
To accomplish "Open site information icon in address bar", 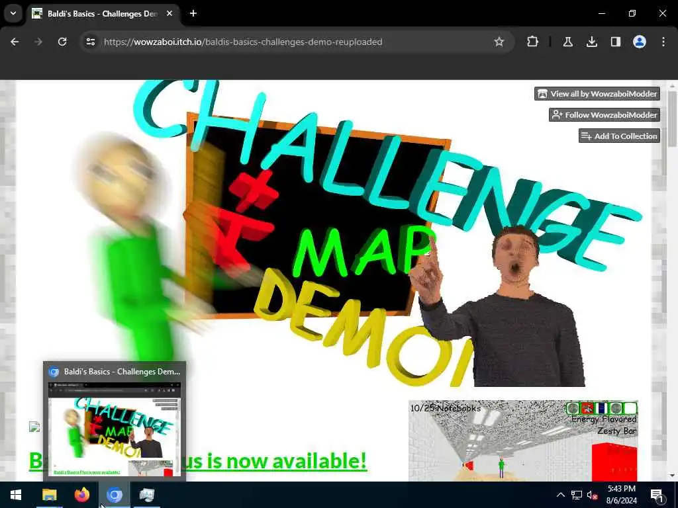I will click(90, 42).
